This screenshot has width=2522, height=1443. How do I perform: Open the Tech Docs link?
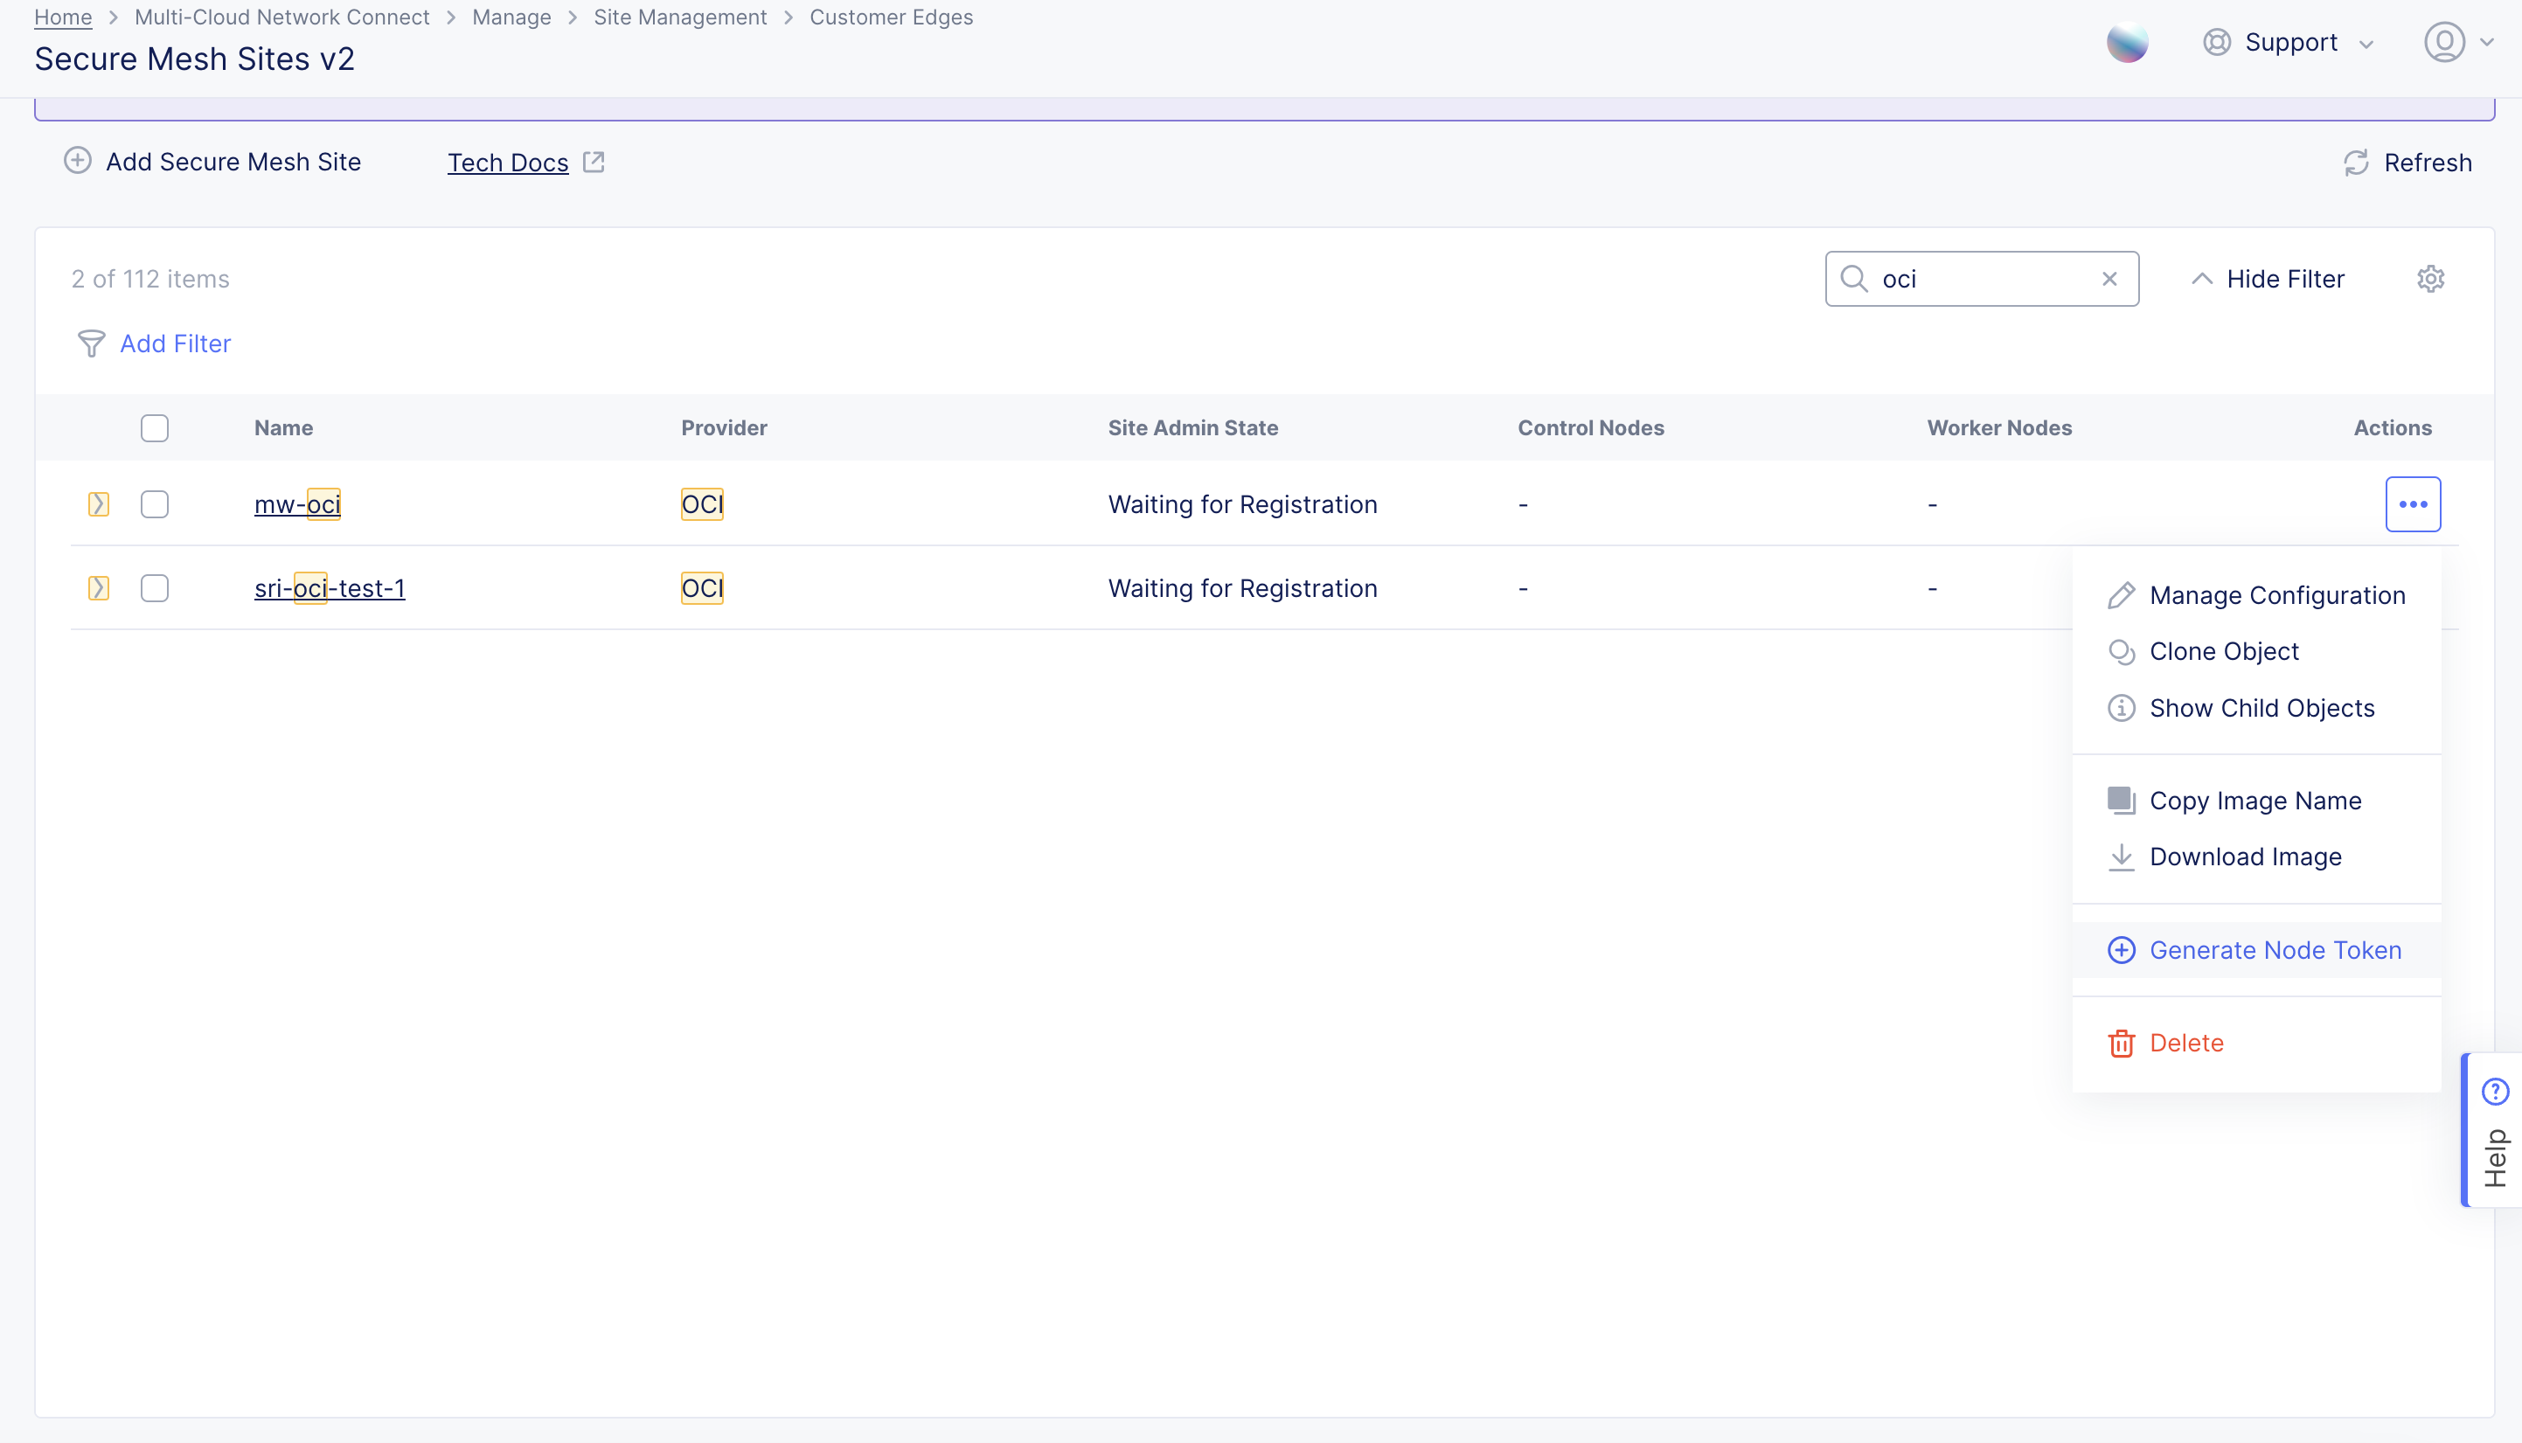tap(509, 163)
